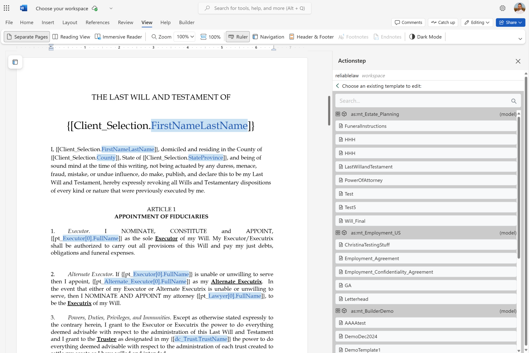
Task: Click the Comments button
Action: click(x=408, y=22)
